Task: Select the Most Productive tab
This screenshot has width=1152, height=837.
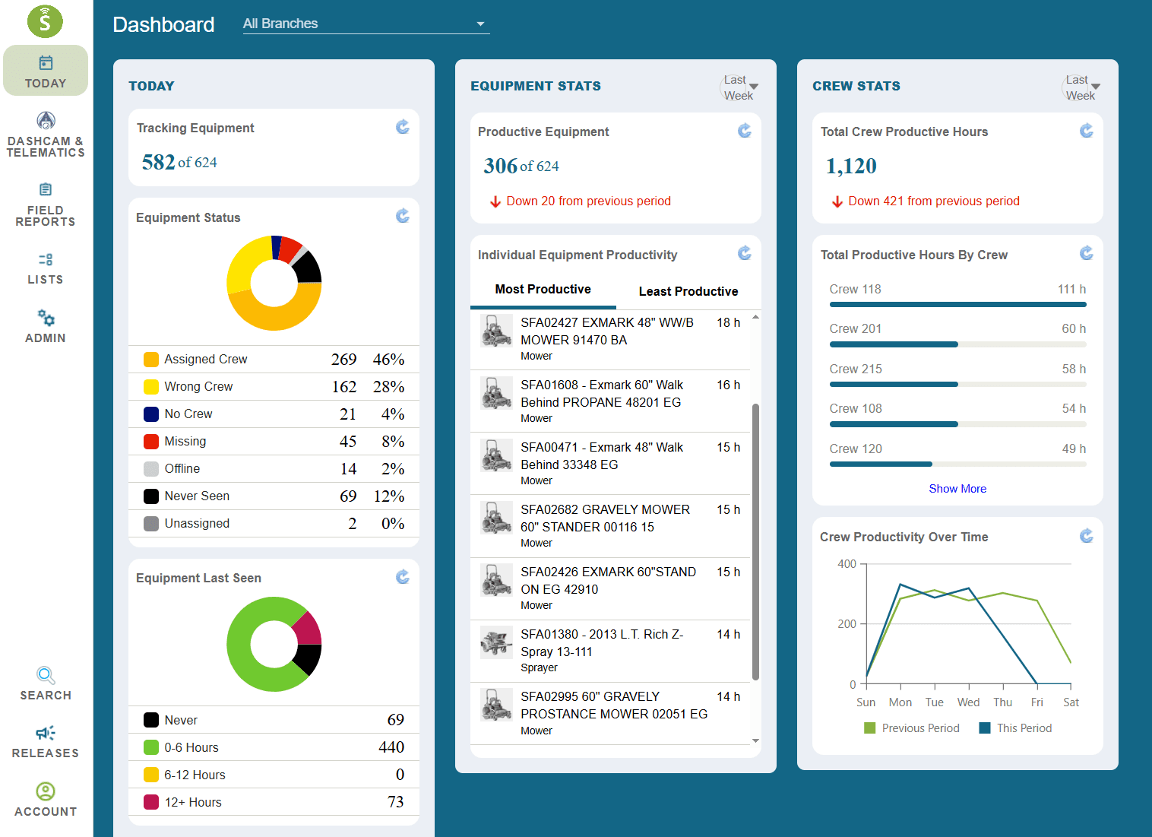Action: [543, 290]
